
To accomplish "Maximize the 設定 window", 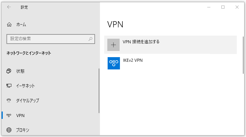I will click(x=223, y=7).
